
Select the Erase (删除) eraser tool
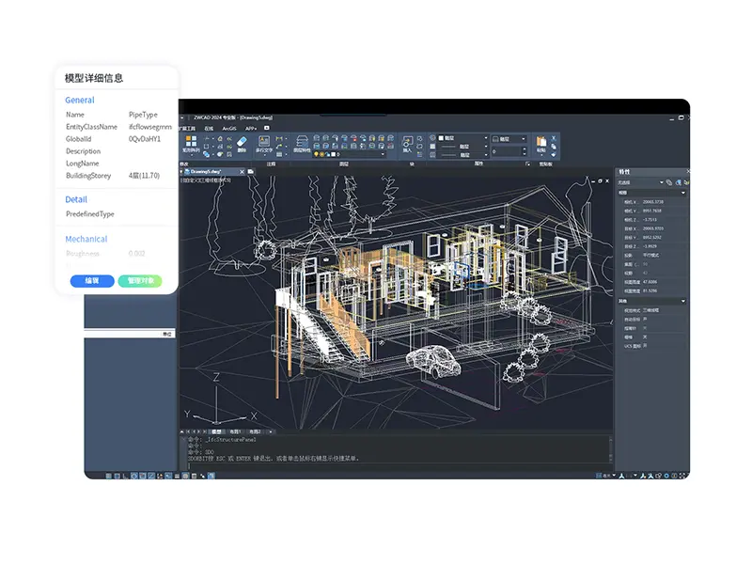pos(242,144)
